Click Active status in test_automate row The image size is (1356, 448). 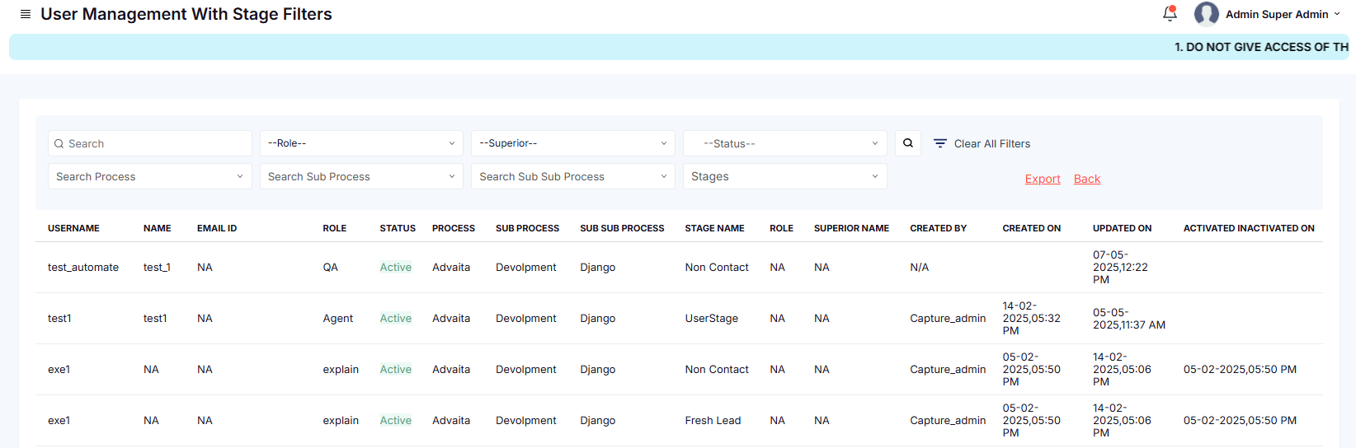[x=396, y=268]
